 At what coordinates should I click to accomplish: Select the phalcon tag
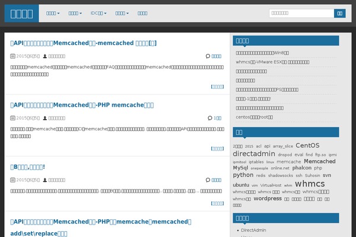pyautogui.click(x=302, y=168)
